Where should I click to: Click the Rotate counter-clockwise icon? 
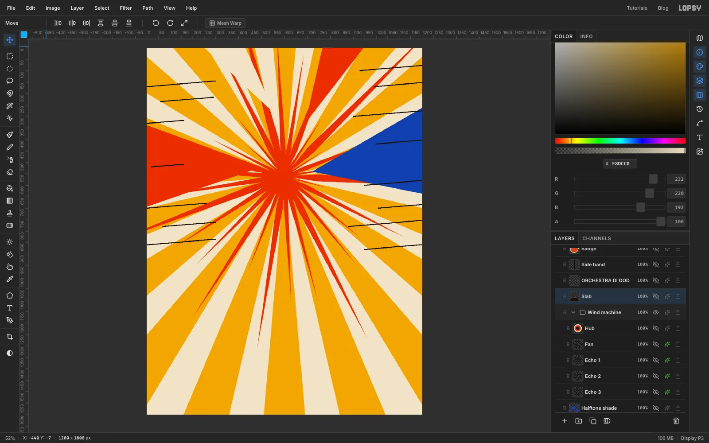coord(156,23)
